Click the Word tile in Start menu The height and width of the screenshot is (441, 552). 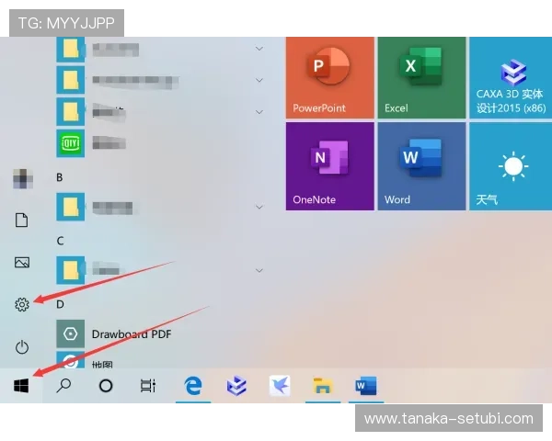(x=421, y=166)
